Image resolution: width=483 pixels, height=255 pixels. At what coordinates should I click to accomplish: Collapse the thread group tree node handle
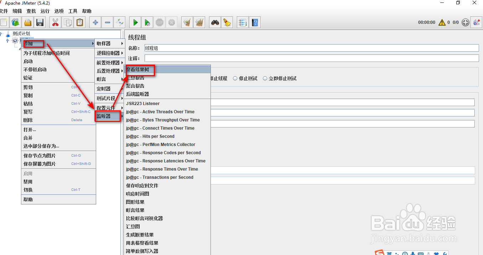(8, 41)
